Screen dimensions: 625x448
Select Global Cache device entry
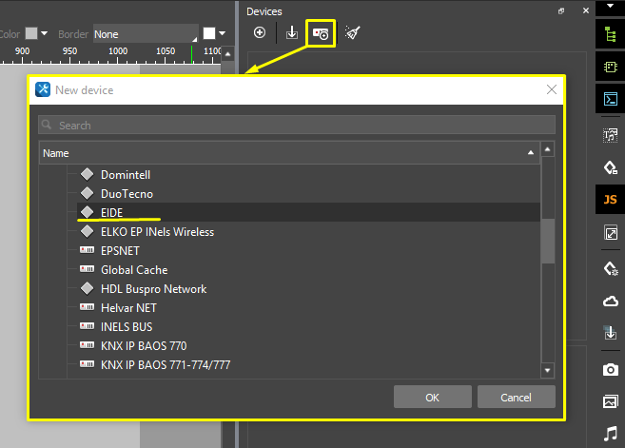pos(133,270)
